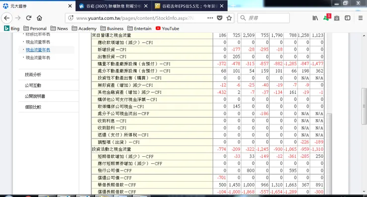Open 個股比較 in the left menu
The image size is (367, 197).
[x=33, y=107]
